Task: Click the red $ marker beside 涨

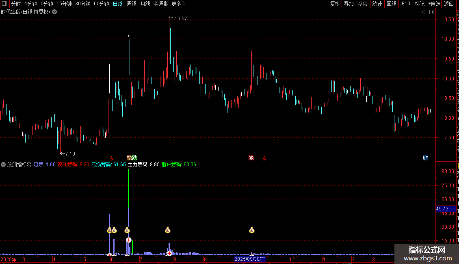Action: [264, 158]
